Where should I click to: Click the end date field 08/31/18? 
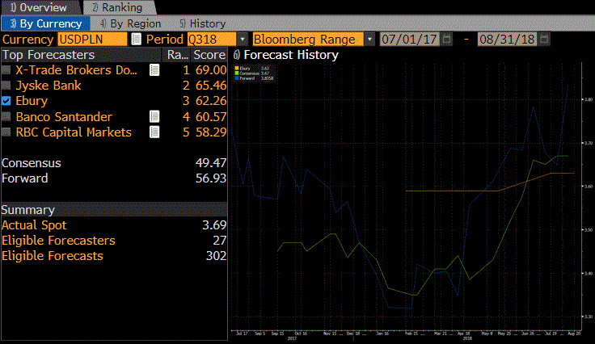pyautogui.click(x=508, y=39)
